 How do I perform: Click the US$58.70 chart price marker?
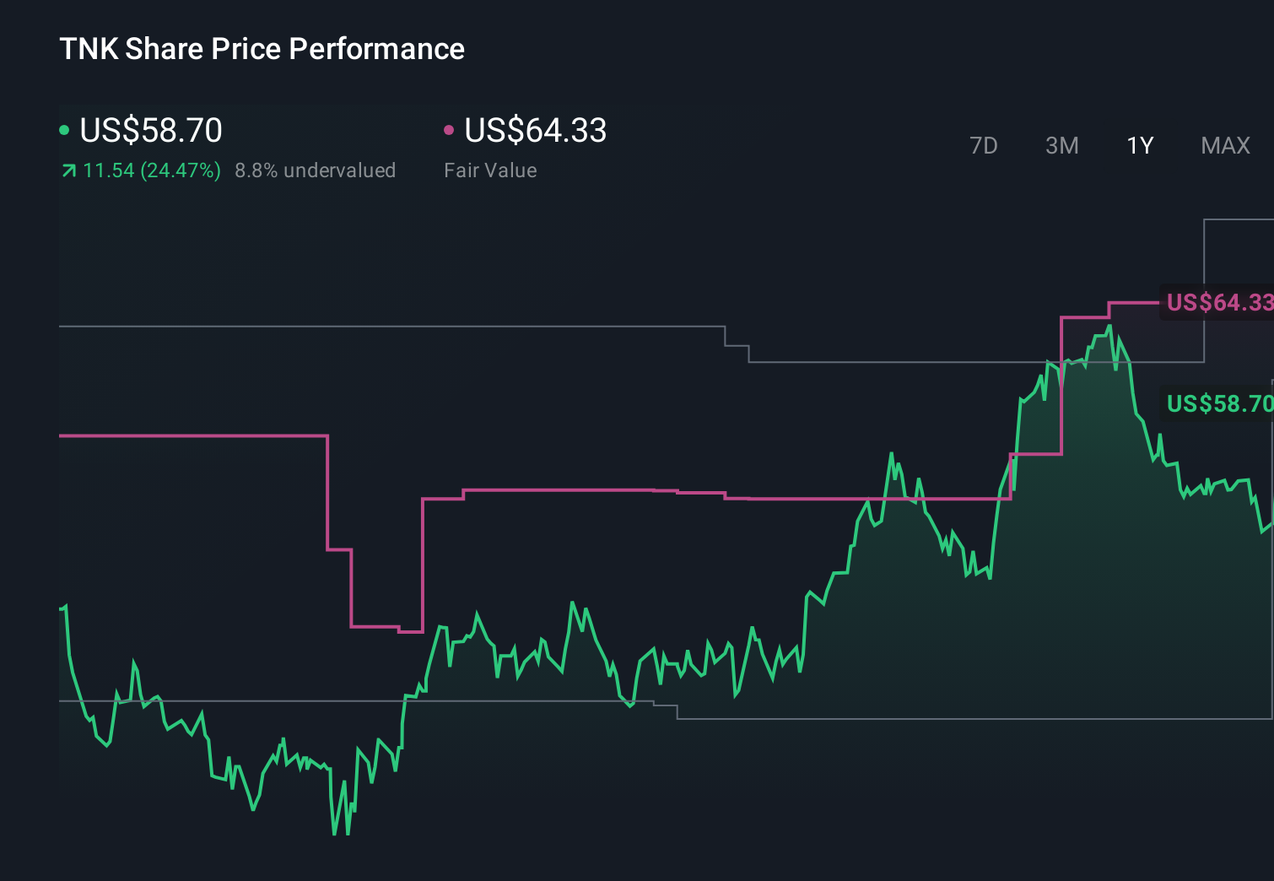click(x=1218, y=404)
